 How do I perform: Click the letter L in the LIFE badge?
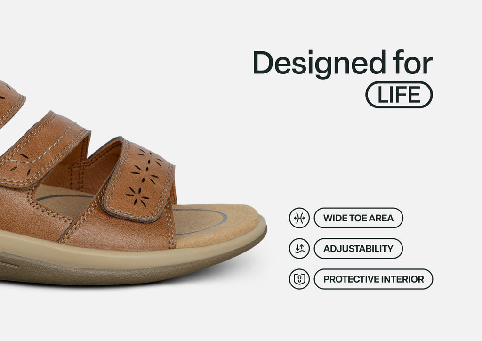[x=382, y=95]
